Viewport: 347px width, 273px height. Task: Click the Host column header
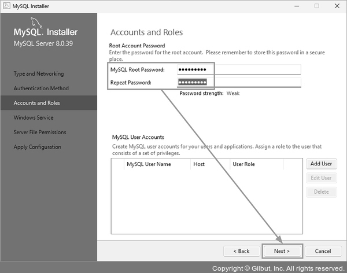pyautogui.click(x=199, y=164)
